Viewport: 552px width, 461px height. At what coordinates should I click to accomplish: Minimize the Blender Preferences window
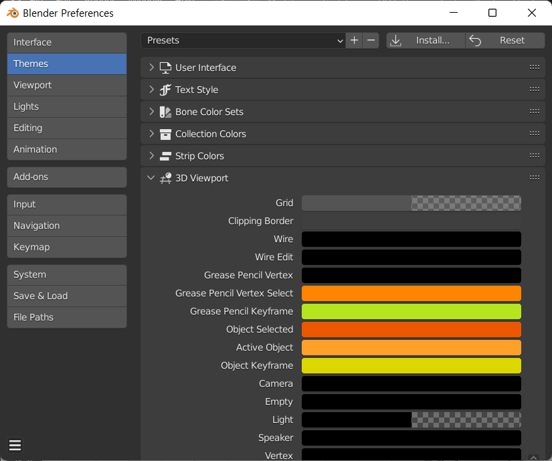point(454,13)
